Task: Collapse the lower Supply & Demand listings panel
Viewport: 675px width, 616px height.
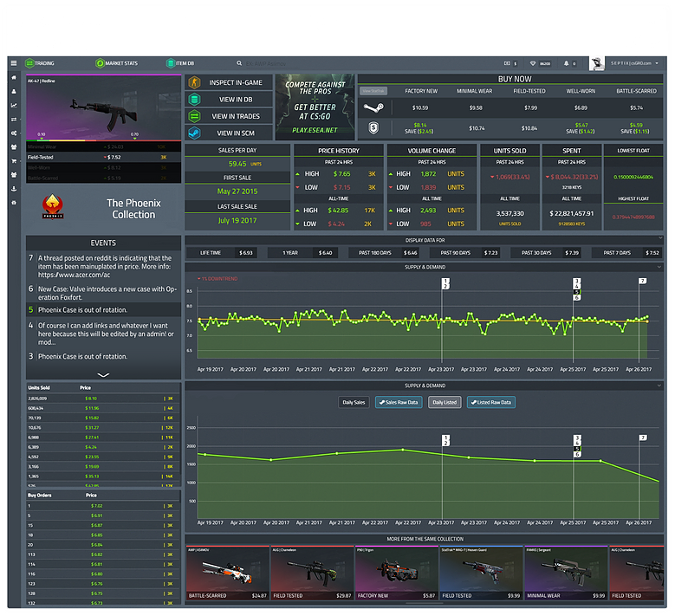Action: 659,386
